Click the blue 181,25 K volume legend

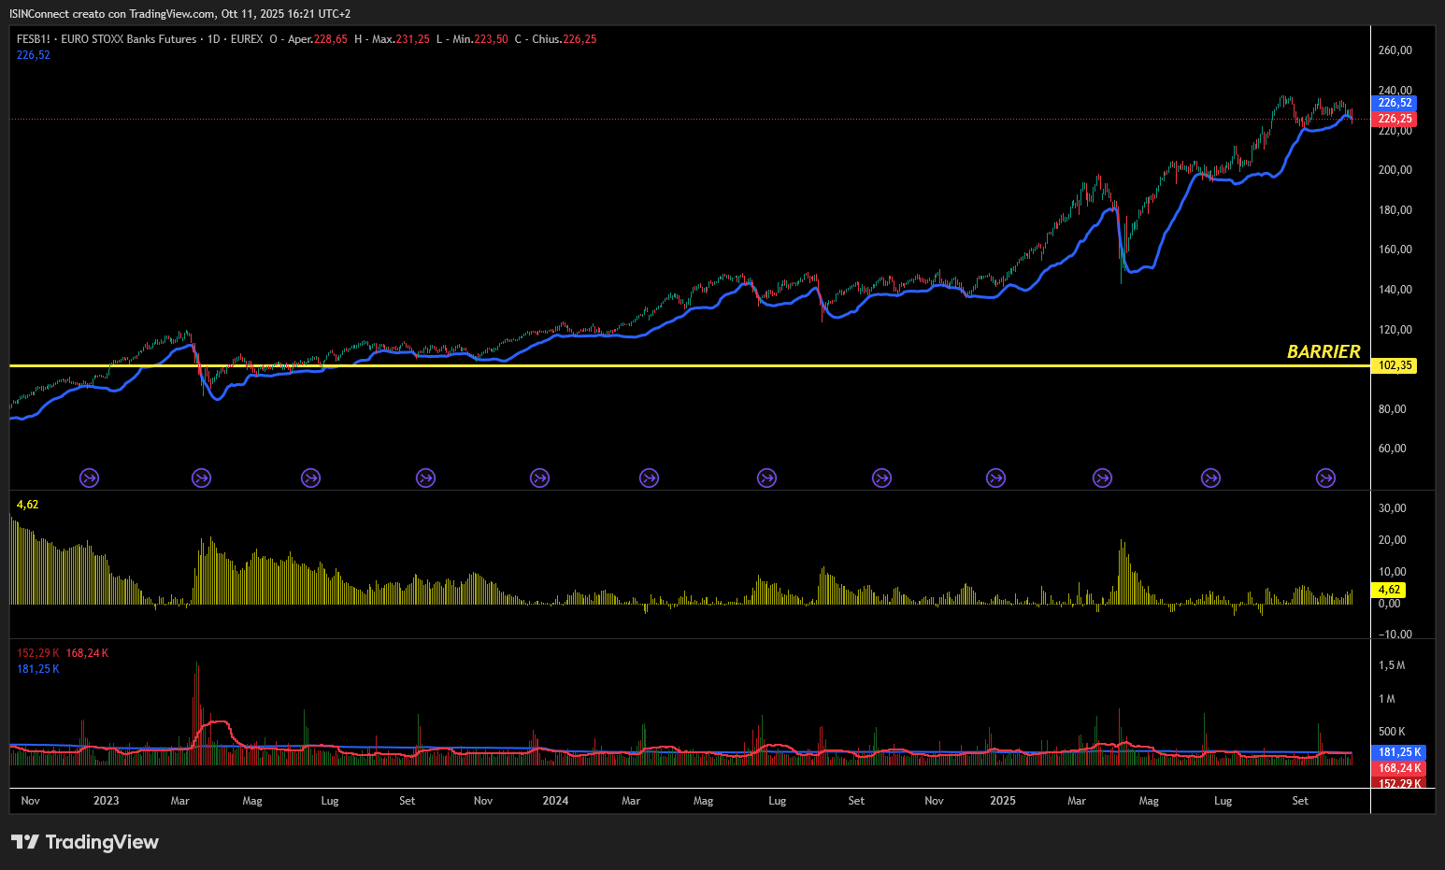click(x=38, y=669)
